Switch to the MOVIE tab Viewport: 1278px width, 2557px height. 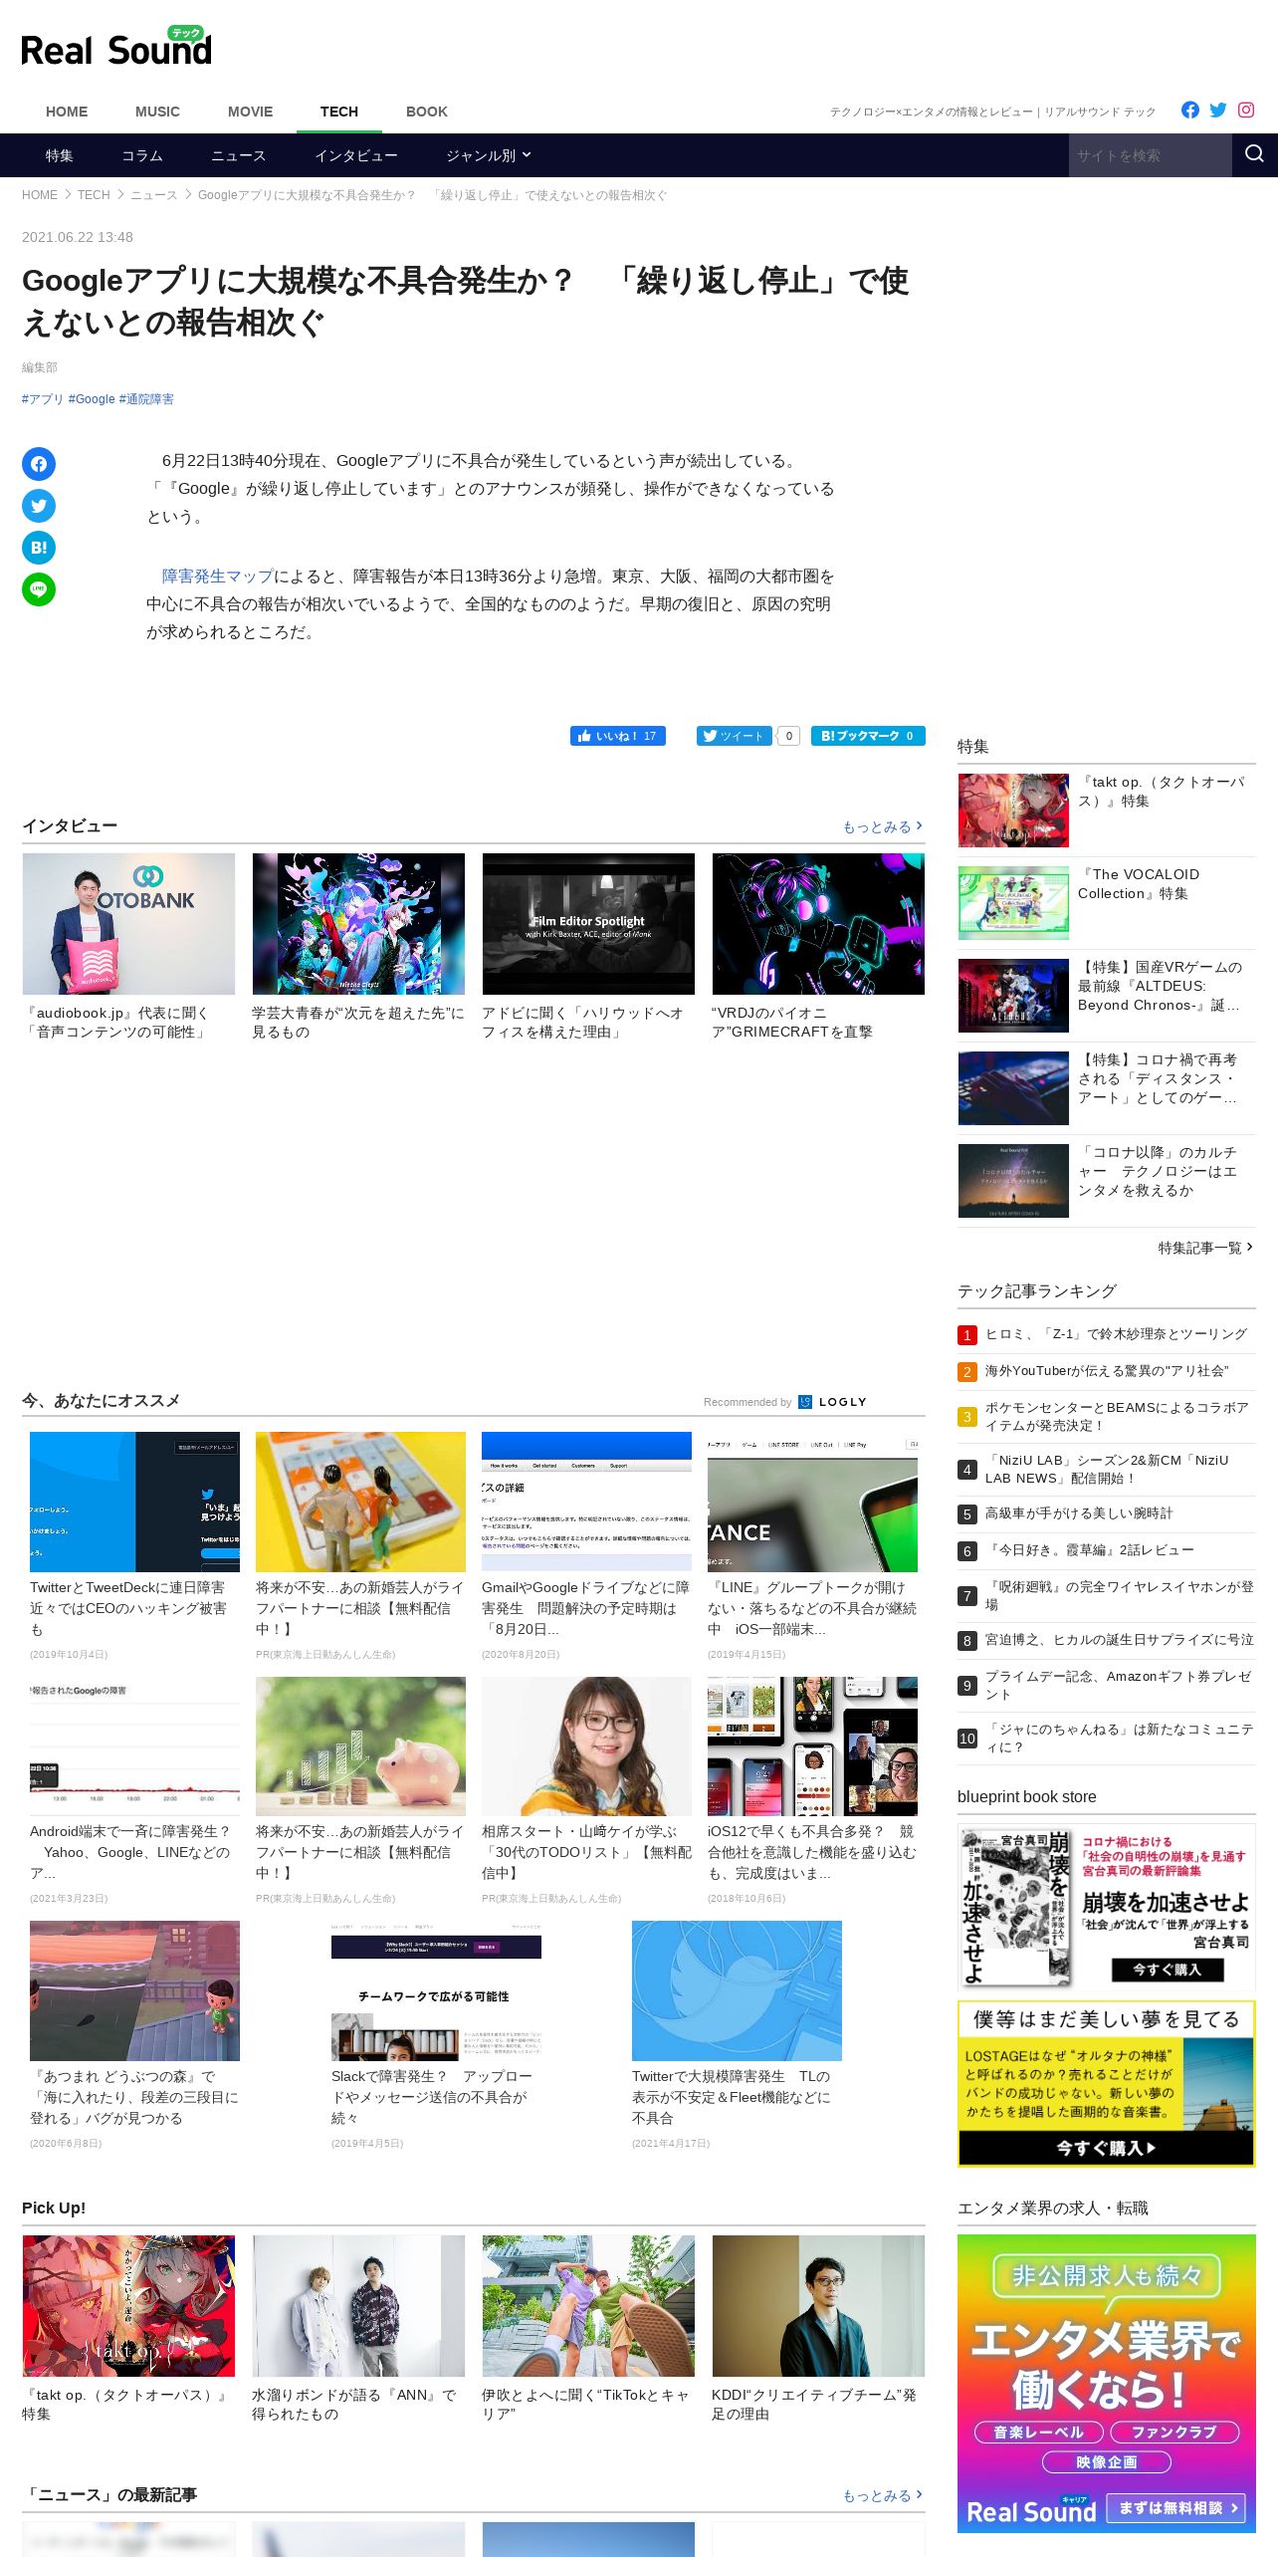click(250, 112)
